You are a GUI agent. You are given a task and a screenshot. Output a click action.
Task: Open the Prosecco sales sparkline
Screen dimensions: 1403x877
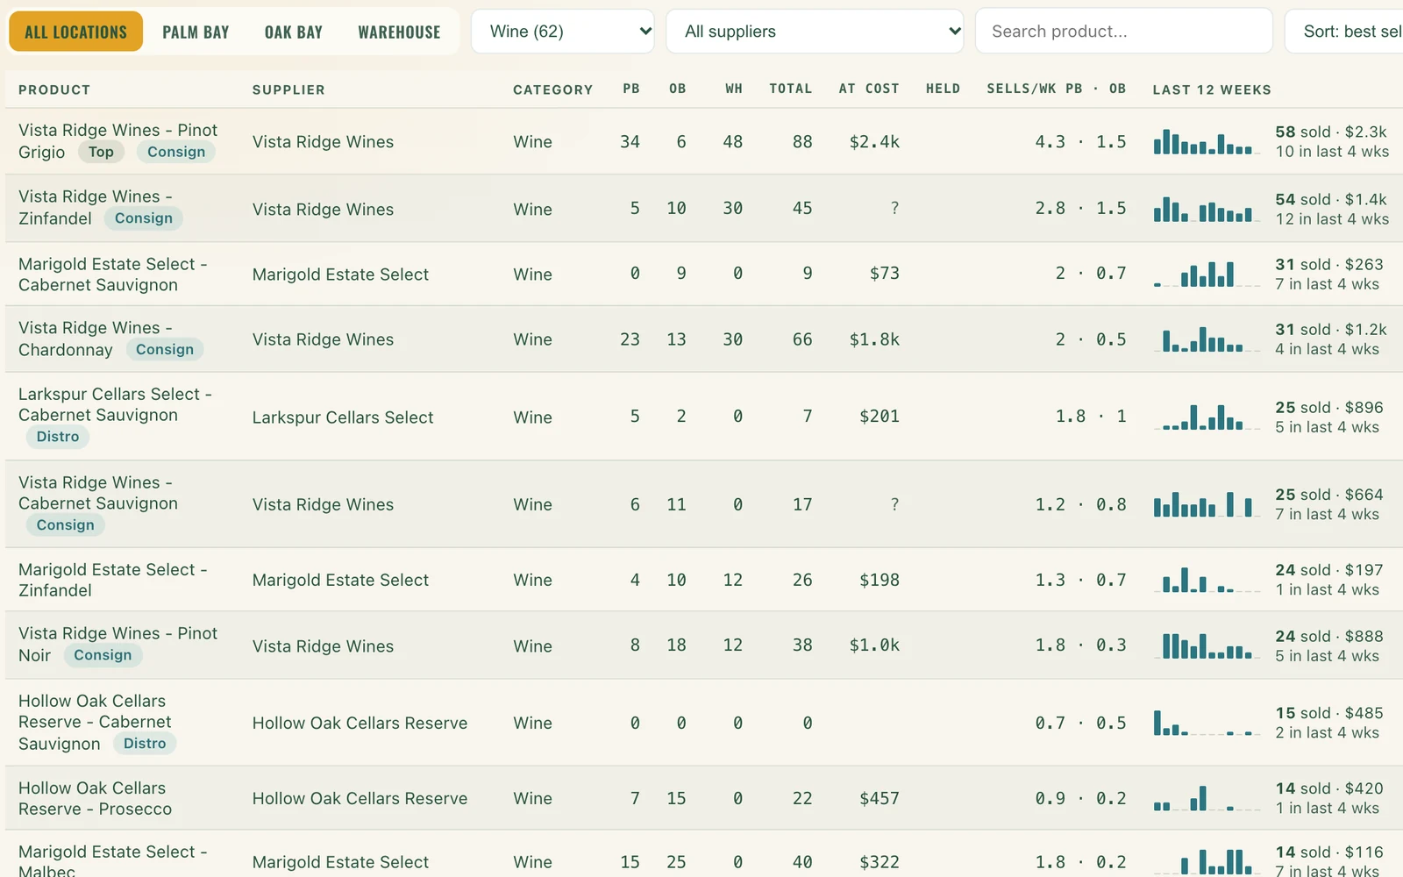point(1207,798)
